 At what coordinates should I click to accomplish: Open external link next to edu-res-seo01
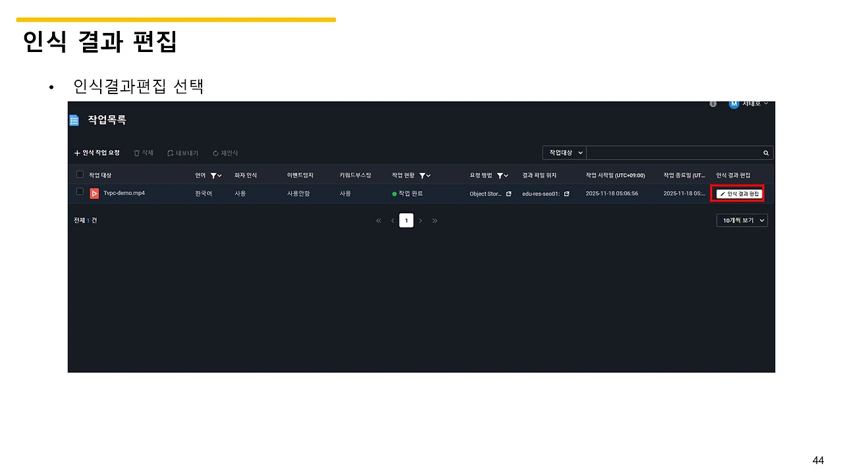pyautogui.click(x=566, y=194)
